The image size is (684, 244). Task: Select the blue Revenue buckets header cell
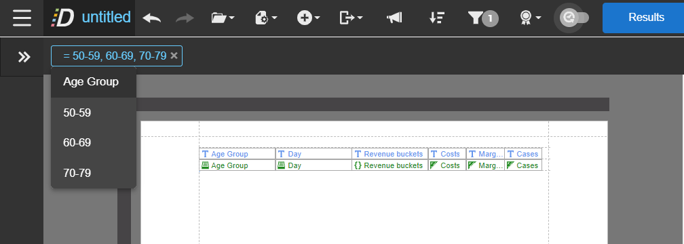coord(390,154)
